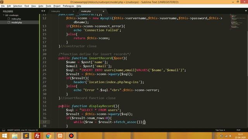Click the SELECT * FROM users string
This screenshot has width=248, height=139.
(99, 110)
